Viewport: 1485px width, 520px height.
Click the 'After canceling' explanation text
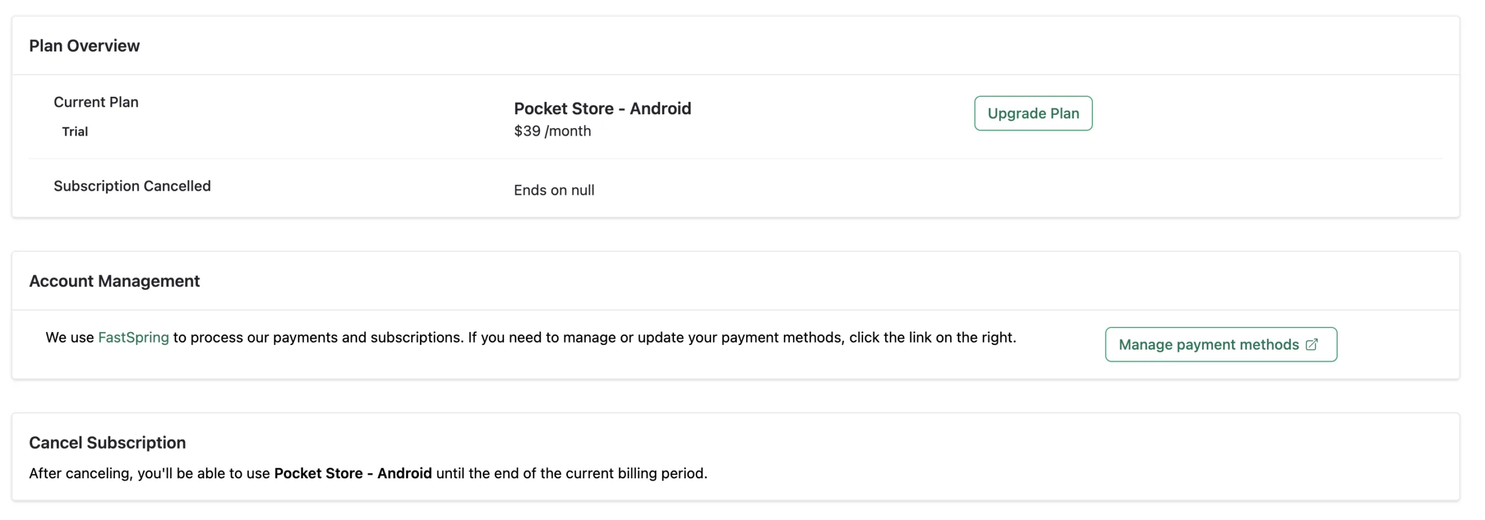tap(368, 473)
